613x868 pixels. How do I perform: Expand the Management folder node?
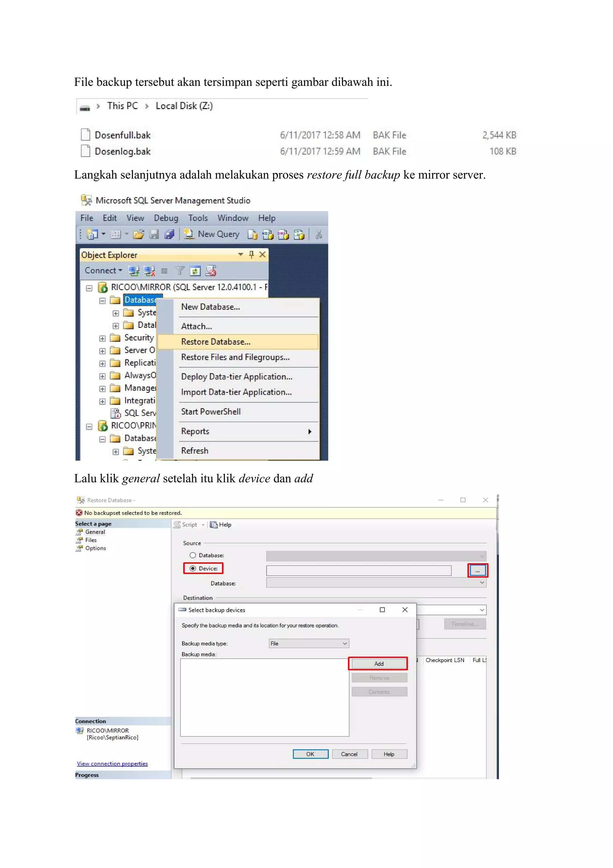tap(102, 389)
